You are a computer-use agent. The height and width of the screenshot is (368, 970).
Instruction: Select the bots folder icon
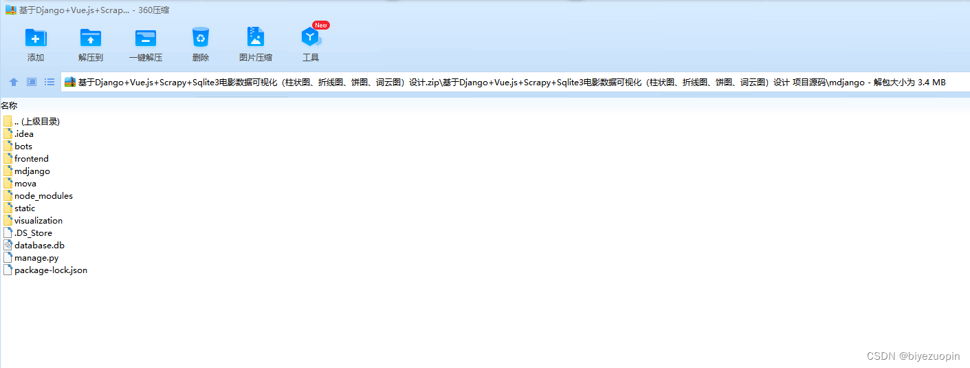click(8, 146)
